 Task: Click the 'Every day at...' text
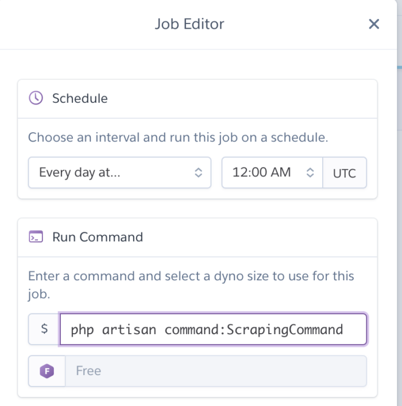pyautogui.click(x=79, y=172)
